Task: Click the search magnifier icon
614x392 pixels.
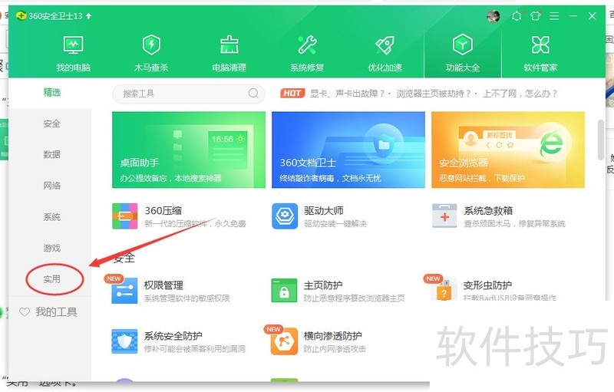Action: [253, 93]
